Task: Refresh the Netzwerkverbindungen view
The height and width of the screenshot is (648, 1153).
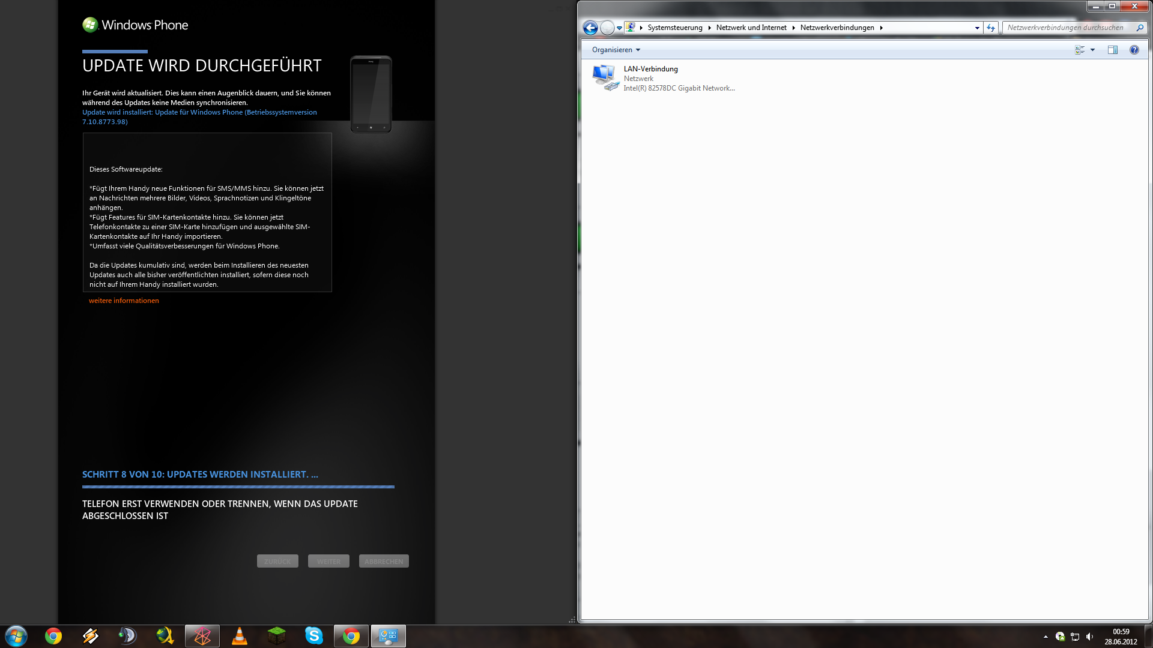Action: [991, 28]
